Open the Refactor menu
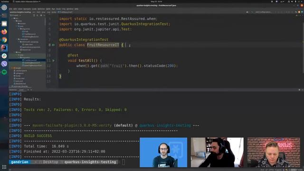 tap(41, 9)
